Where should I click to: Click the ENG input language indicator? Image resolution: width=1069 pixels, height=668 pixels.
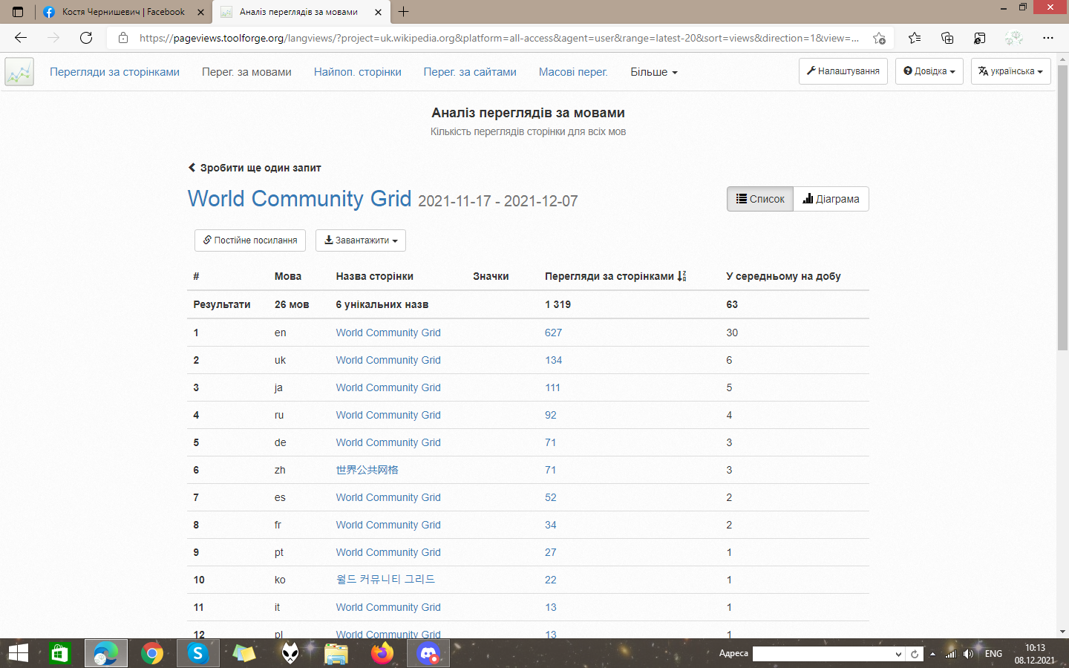993,654
